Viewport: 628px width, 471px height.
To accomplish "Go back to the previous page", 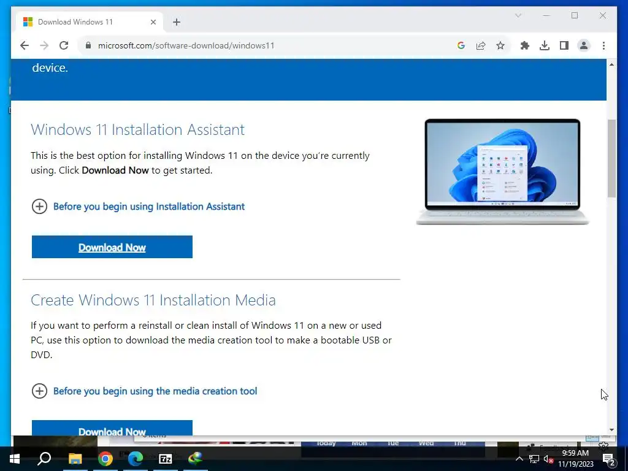I will point(25,45).
